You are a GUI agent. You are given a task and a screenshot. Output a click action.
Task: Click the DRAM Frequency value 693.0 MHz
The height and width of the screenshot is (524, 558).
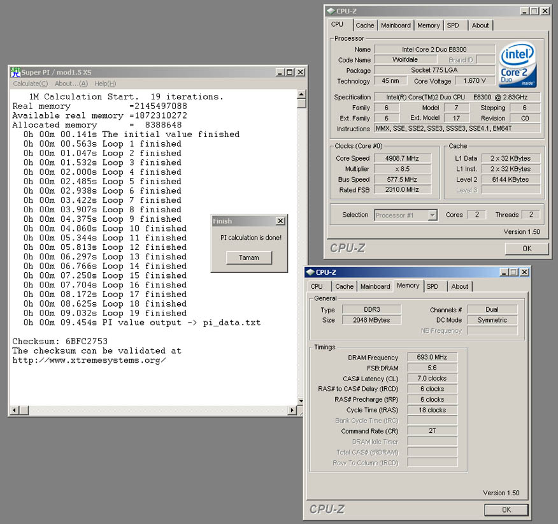pos(432,357)
